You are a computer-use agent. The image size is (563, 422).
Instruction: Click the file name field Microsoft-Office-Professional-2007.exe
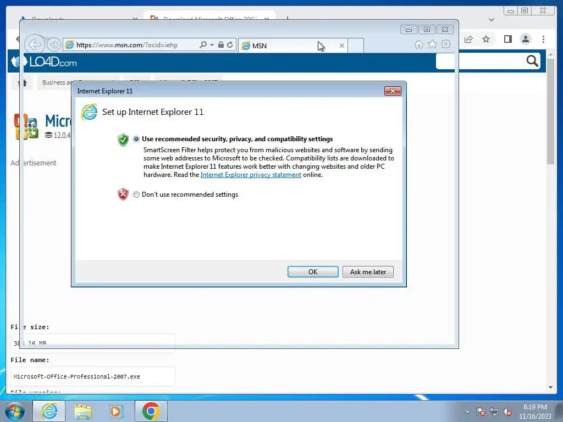pyautogui.click(x=92, y=376)
